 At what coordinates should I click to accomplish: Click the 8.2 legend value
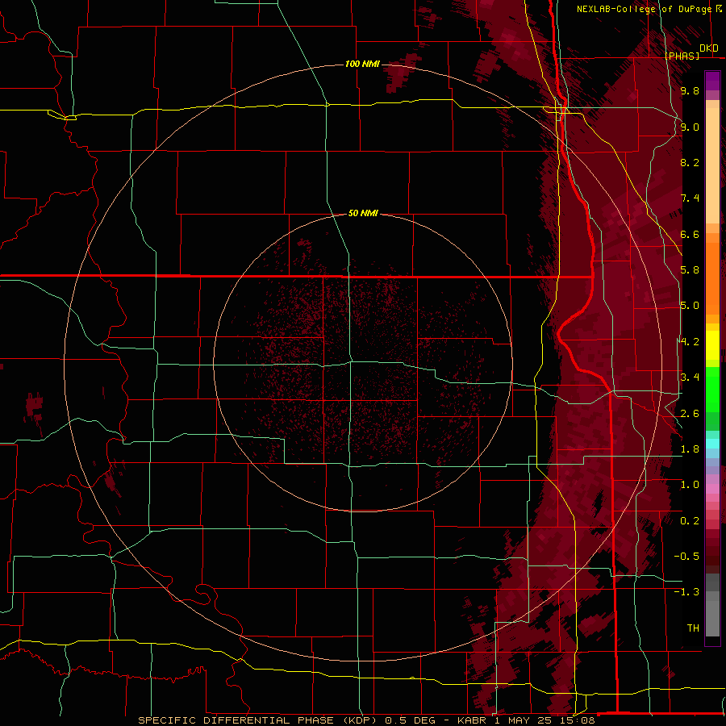click(690, 162)
